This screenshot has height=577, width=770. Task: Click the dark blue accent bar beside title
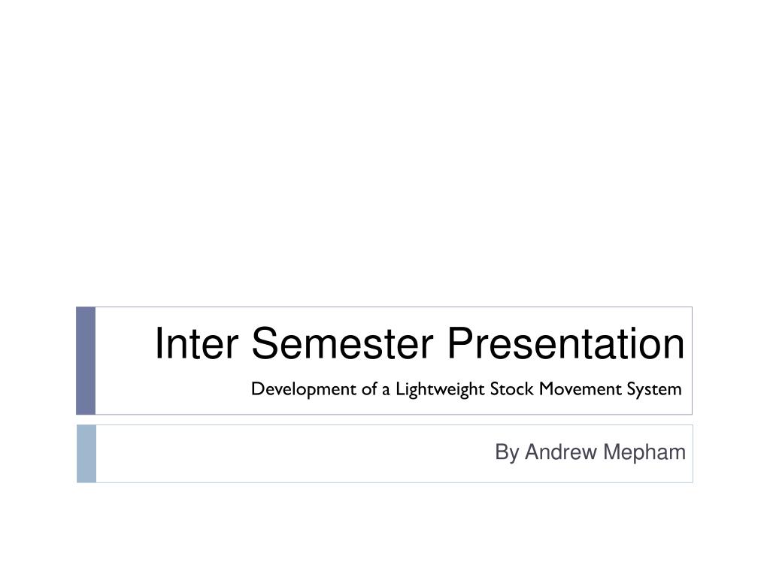(86, 361)
